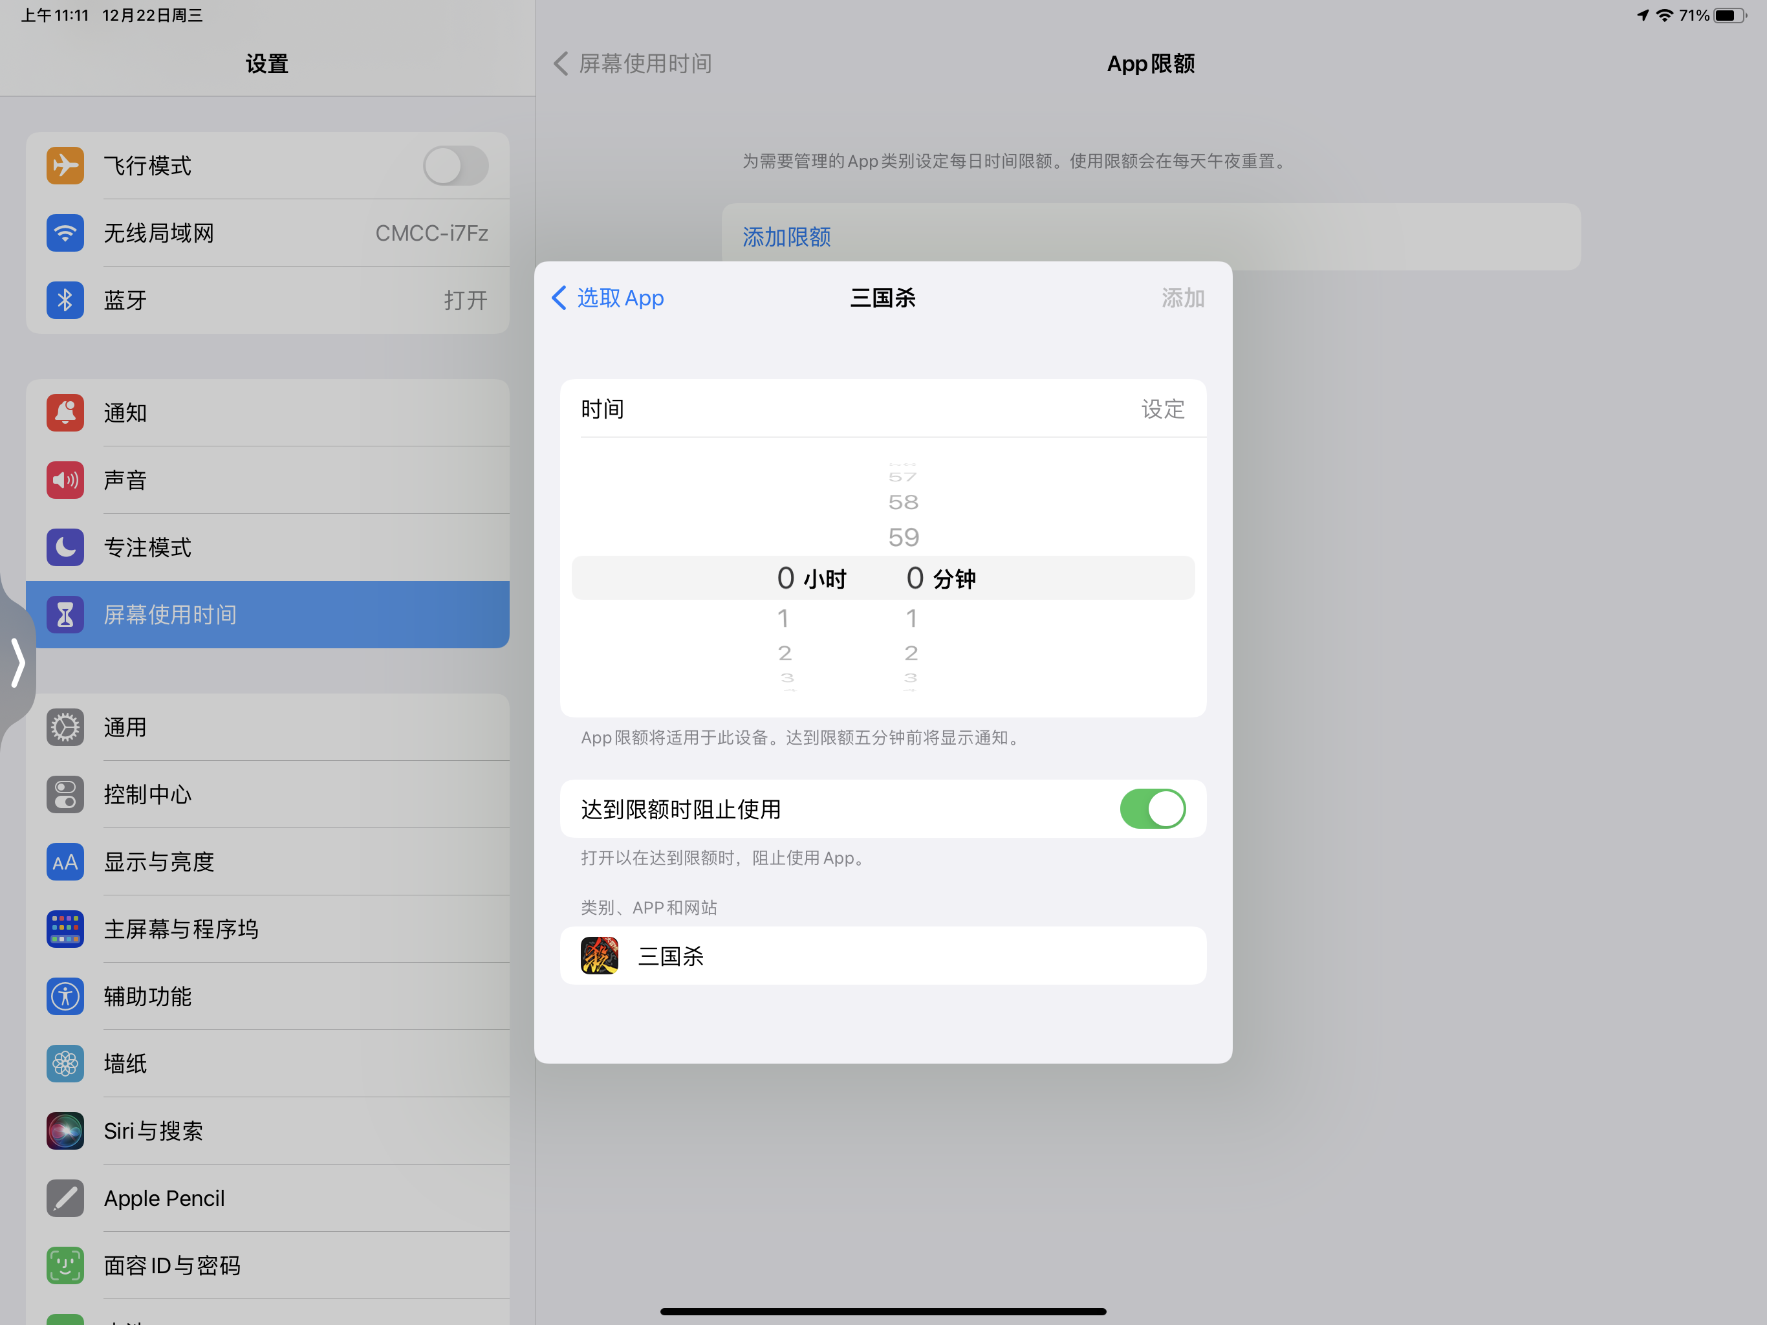Open 墙纸 settings
The width and height of the screenshot is (1767, 1325).
point(268,1063)
